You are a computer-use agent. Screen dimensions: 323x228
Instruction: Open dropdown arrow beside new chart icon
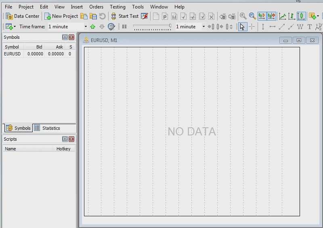(15, 27)
